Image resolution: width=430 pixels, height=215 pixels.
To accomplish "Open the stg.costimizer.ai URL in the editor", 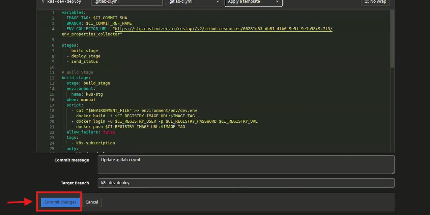I will (224, 29).
